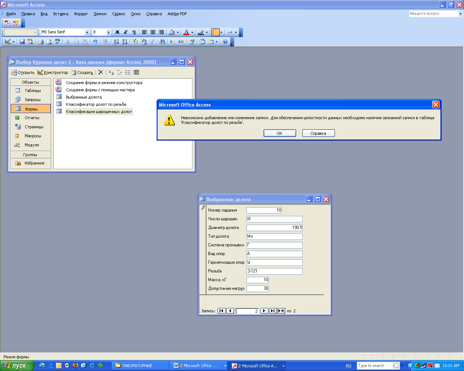Apply Filter by Selection lightning icon

pyautogui.click(x=135, y=42)
